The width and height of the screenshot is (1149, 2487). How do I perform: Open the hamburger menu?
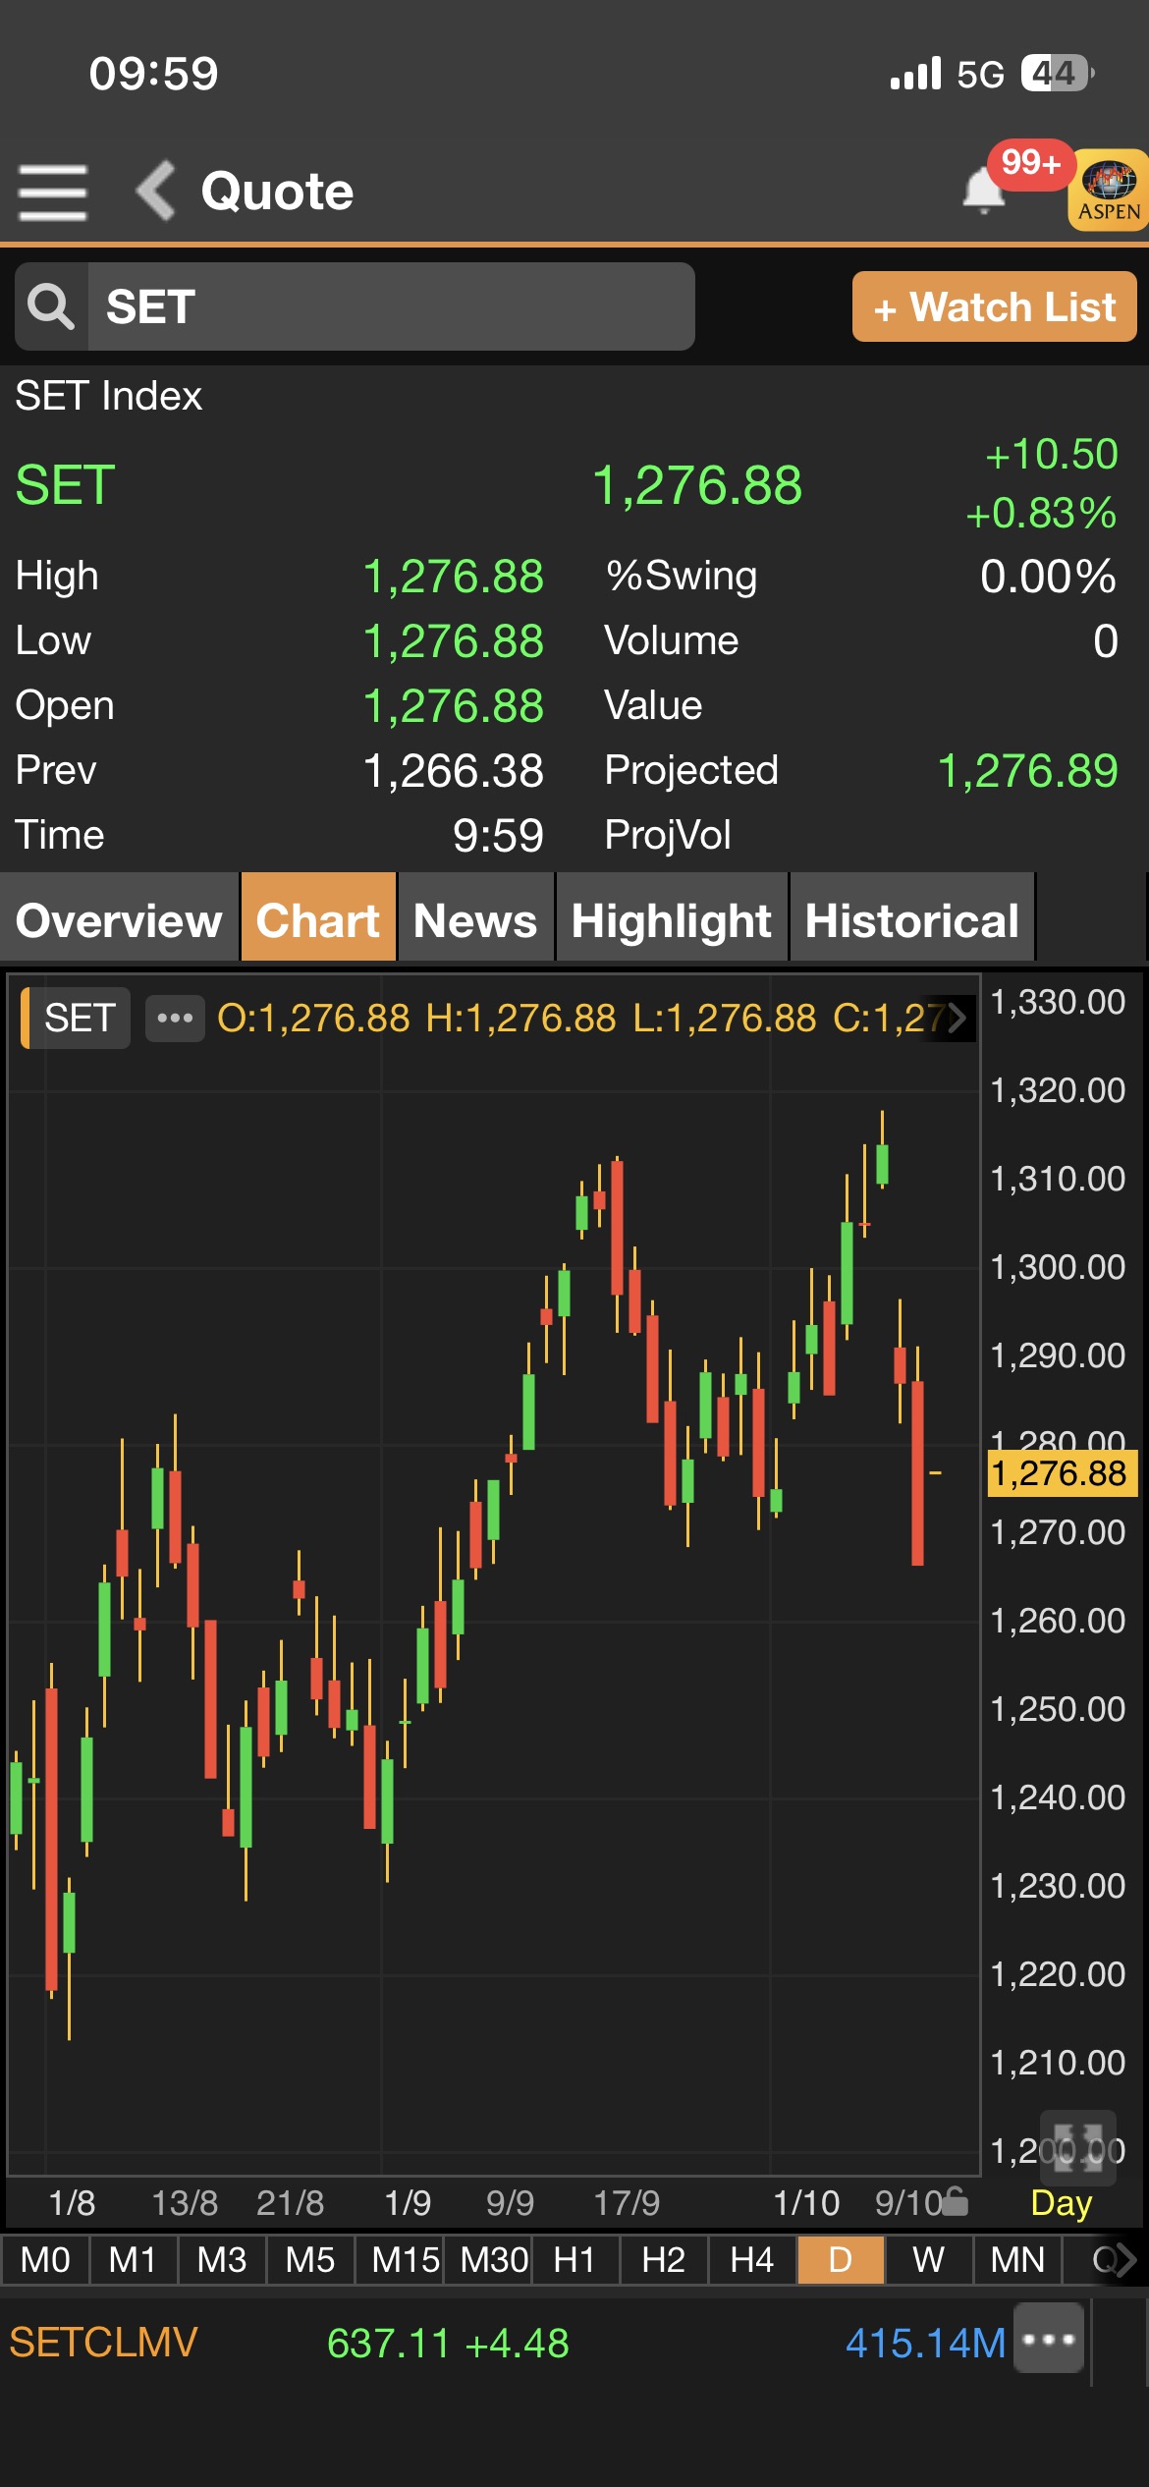(x=53, y=192)
